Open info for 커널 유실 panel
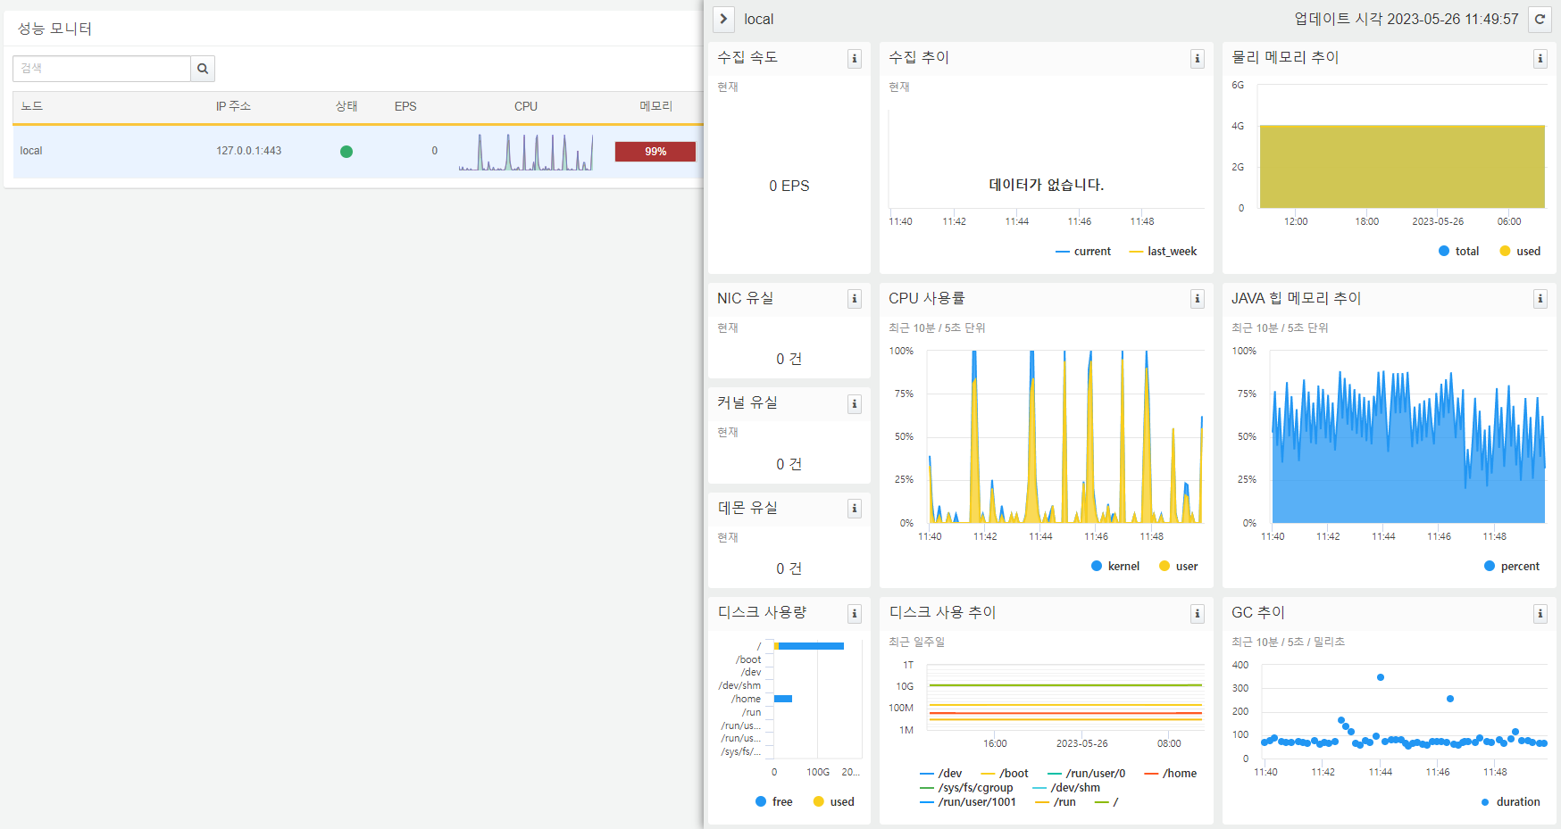1561x829 pixels. pyautogui.click(x=855, y=404)
